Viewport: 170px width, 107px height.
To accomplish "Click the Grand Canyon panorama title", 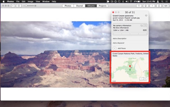I will [123, 16].
